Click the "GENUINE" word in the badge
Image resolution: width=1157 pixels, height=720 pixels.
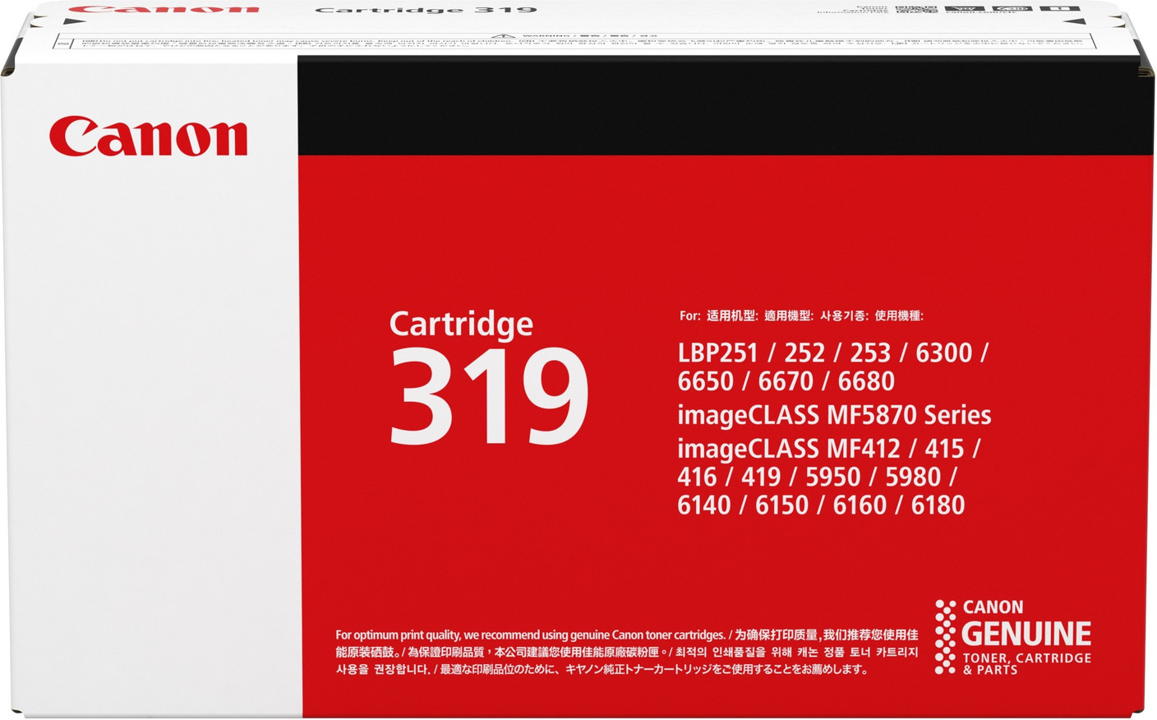(1026, 634)
